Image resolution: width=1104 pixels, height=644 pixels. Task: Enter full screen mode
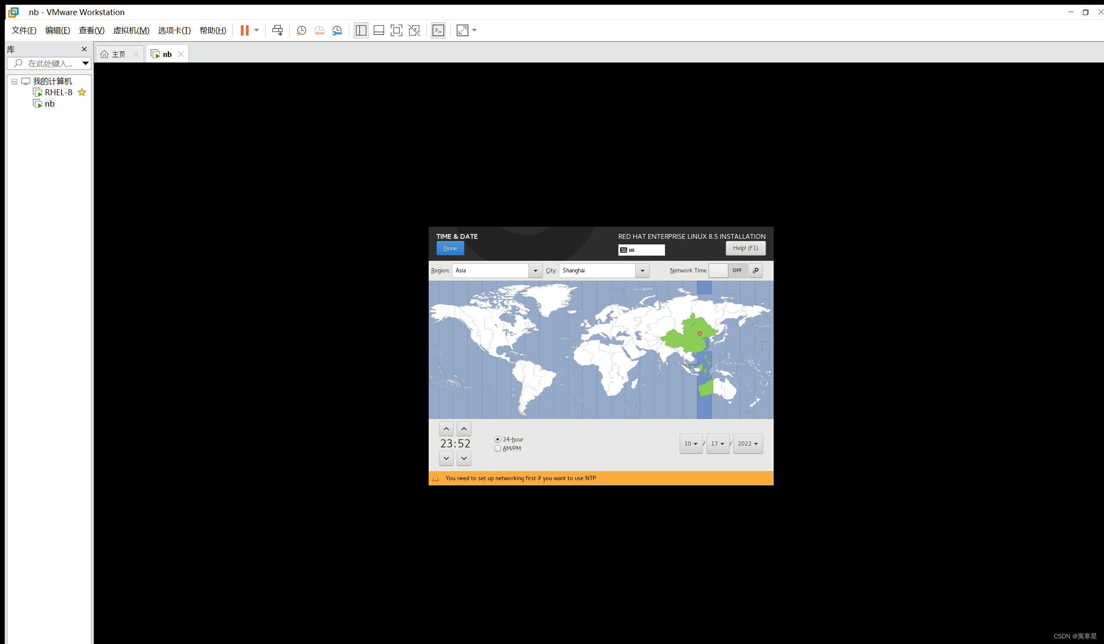[396, 30]
